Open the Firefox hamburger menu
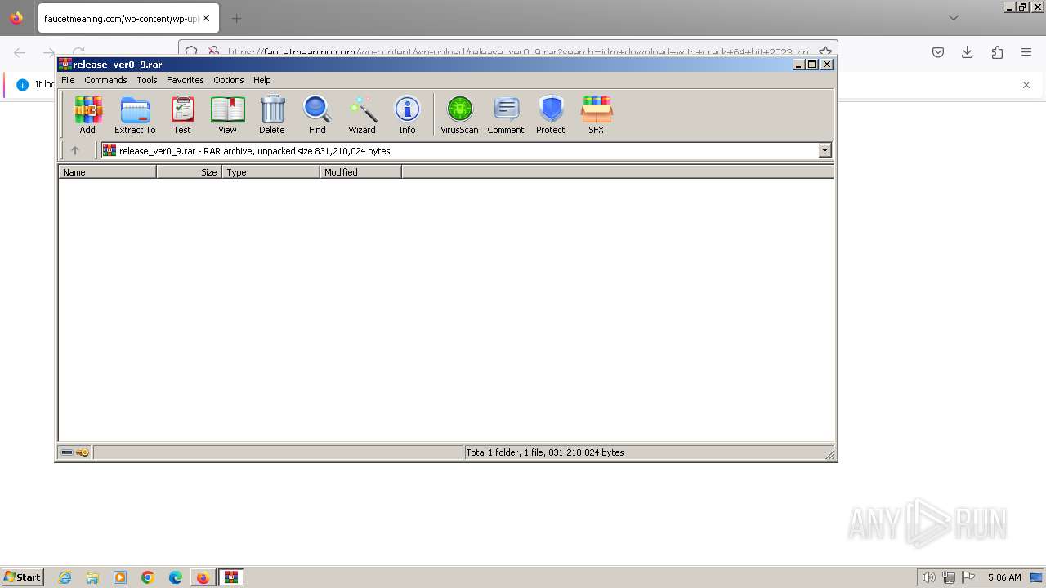Viewport: 1046px width, 588px height. pyautogui.click(x=1026, y=52)
